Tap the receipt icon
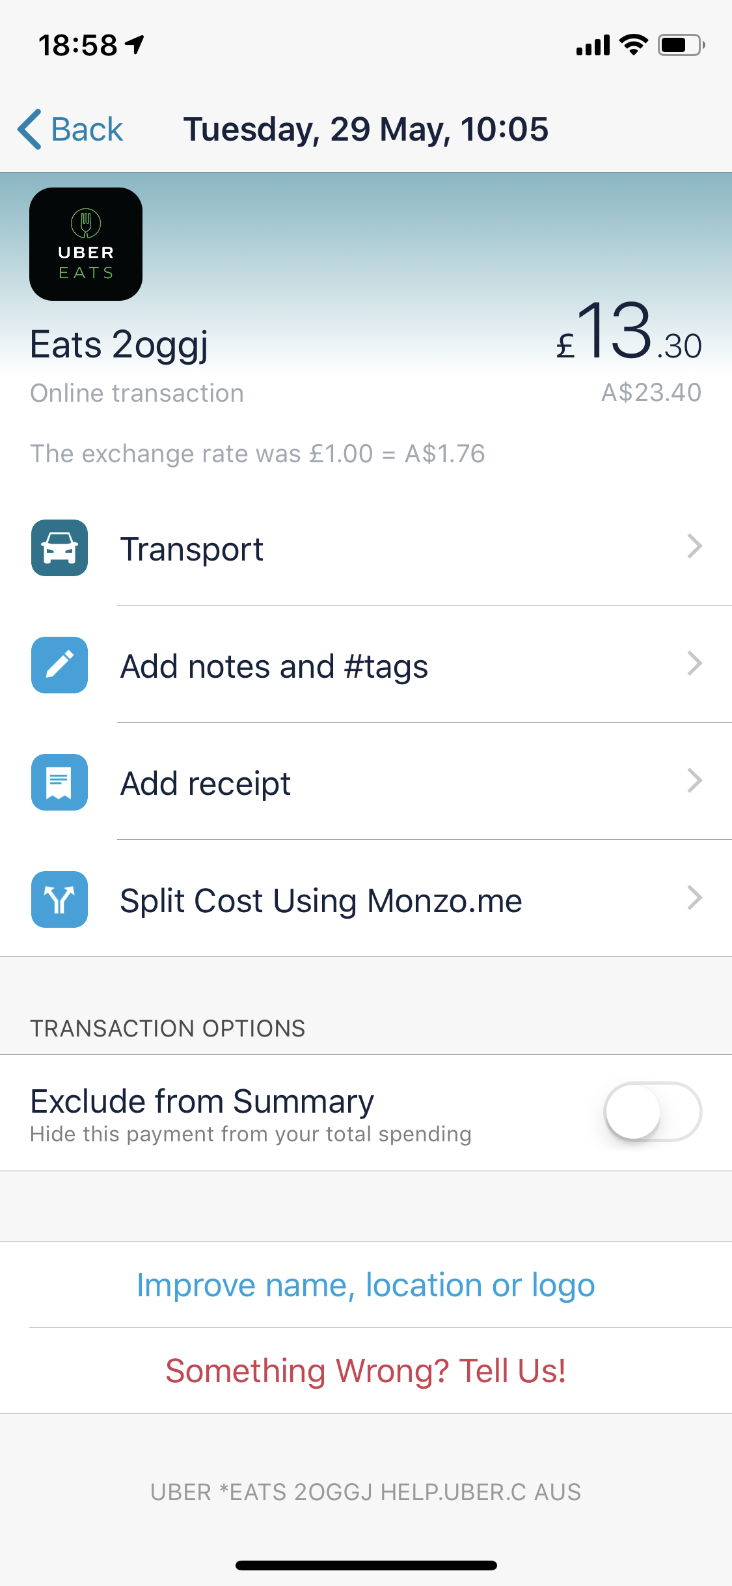 [x=59, y=782]
